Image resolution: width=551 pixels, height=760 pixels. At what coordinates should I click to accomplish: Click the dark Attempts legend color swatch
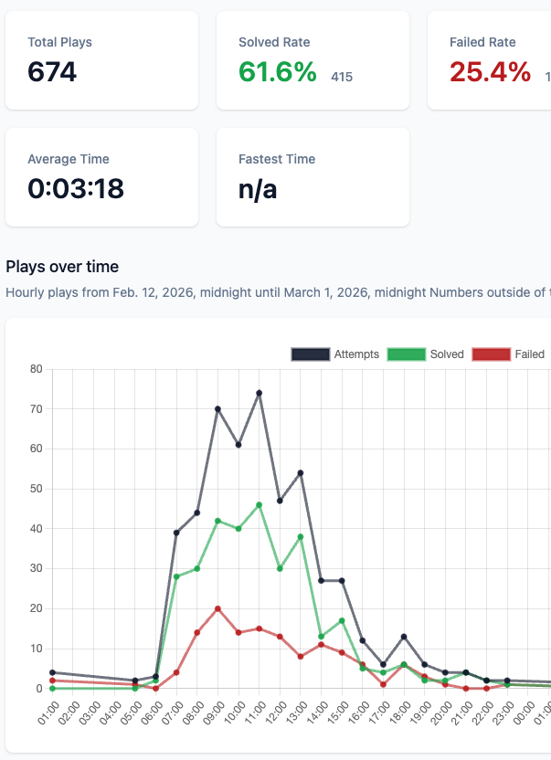(309, 354)
